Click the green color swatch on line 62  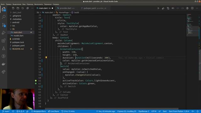36,83
